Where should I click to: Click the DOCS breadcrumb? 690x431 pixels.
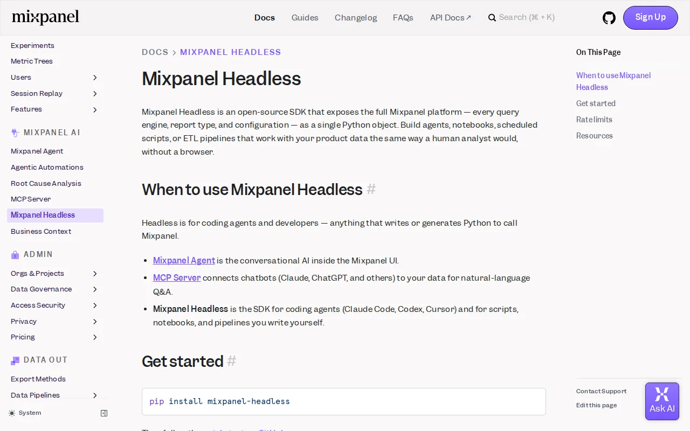coord(155,52)
